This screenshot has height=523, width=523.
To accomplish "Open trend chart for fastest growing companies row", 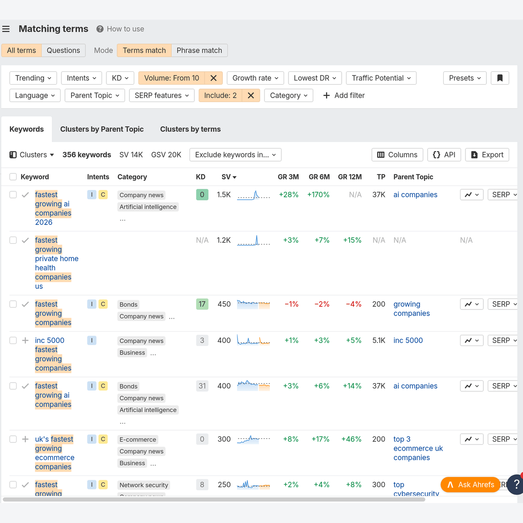I will pos(472,304).
